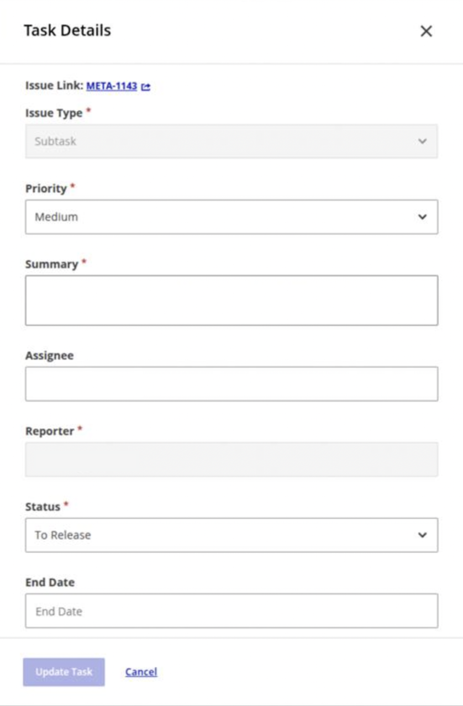Click into the Assignee input field
The image size is (463, 706).
pyautogui.click(x=231, y=384)
